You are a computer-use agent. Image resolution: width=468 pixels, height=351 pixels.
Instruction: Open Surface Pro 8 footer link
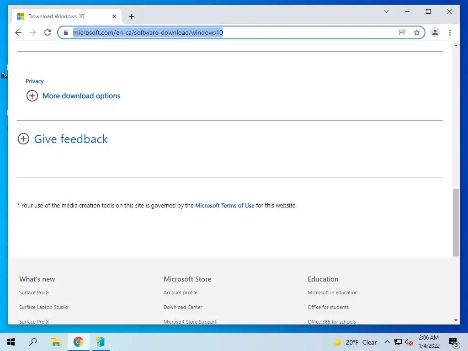(x=34, y=292)
